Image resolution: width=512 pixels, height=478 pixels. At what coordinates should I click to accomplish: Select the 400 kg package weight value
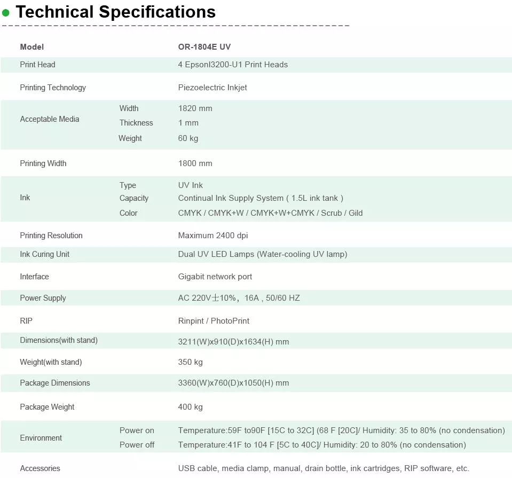coord(190,407)
